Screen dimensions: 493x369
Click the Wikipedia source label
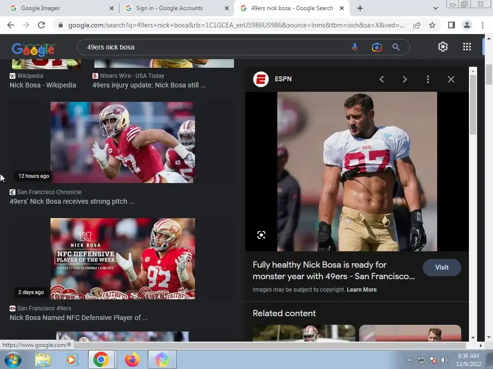pyautogui.click(x=30, y=75)
